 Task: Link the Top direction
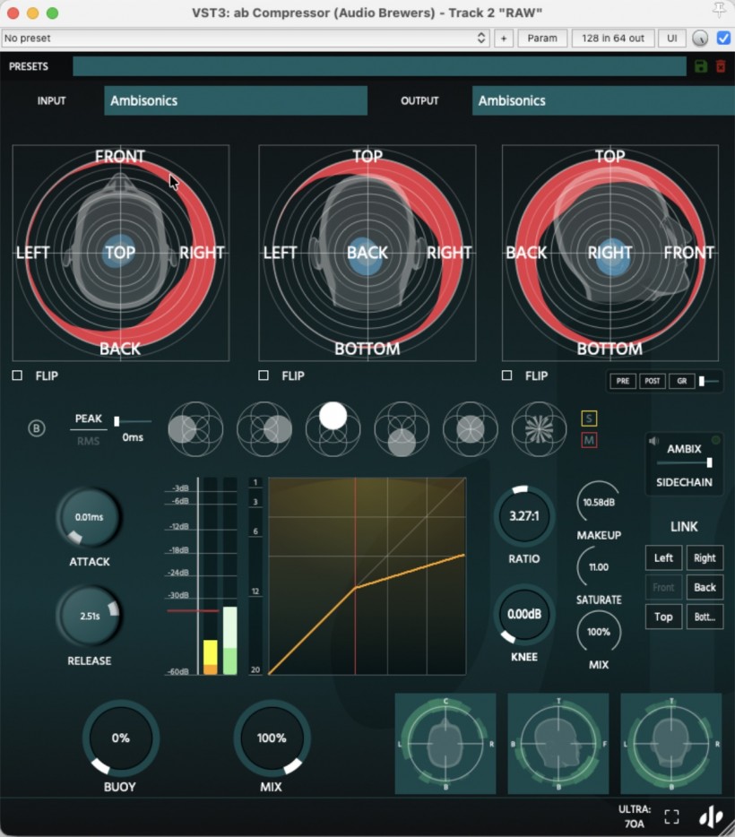[663, 617]
